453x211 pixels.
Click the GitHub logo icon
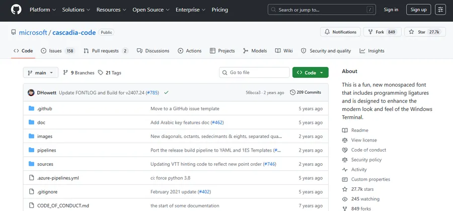click(16, 10)
